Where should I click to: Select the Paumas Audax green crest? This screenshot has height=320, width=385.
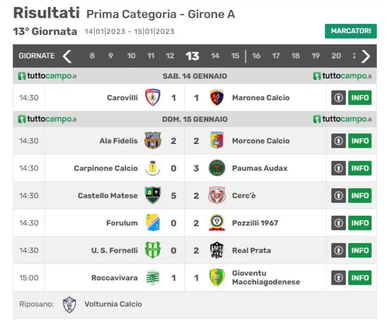tap(217, 168)
